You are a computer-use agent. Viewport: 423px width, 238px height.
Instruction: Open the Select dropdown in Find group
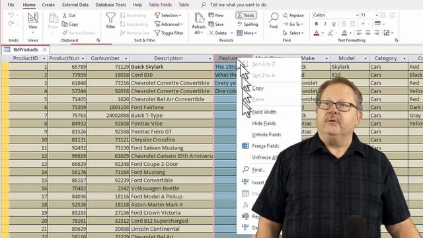[293, 33]
